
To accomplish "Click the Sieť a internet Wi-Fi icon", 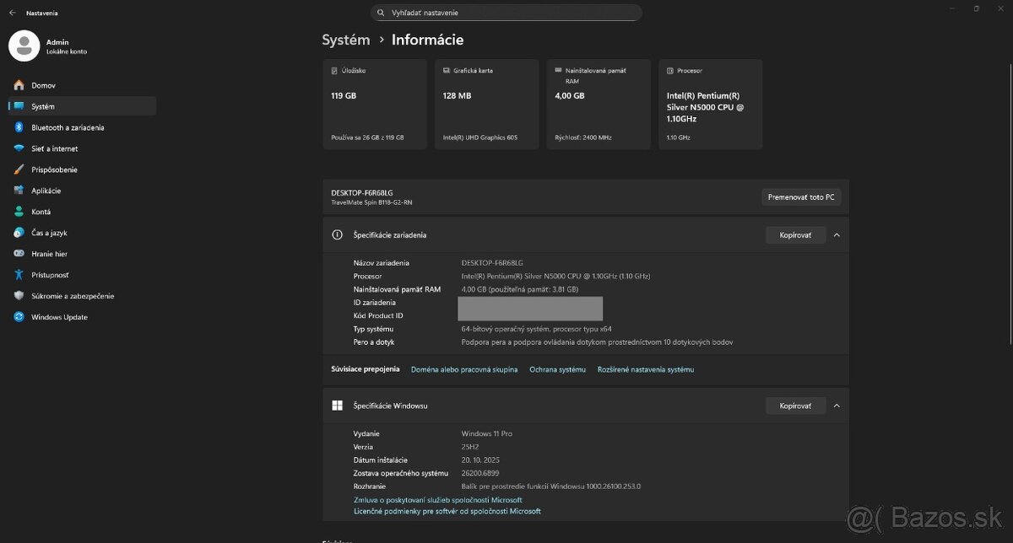I will (19, 148).
